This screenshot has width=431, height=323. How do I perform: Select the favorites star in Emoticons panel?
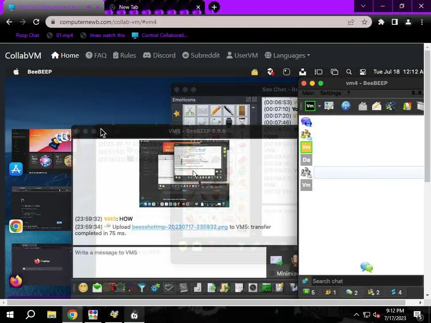[177, 113]
